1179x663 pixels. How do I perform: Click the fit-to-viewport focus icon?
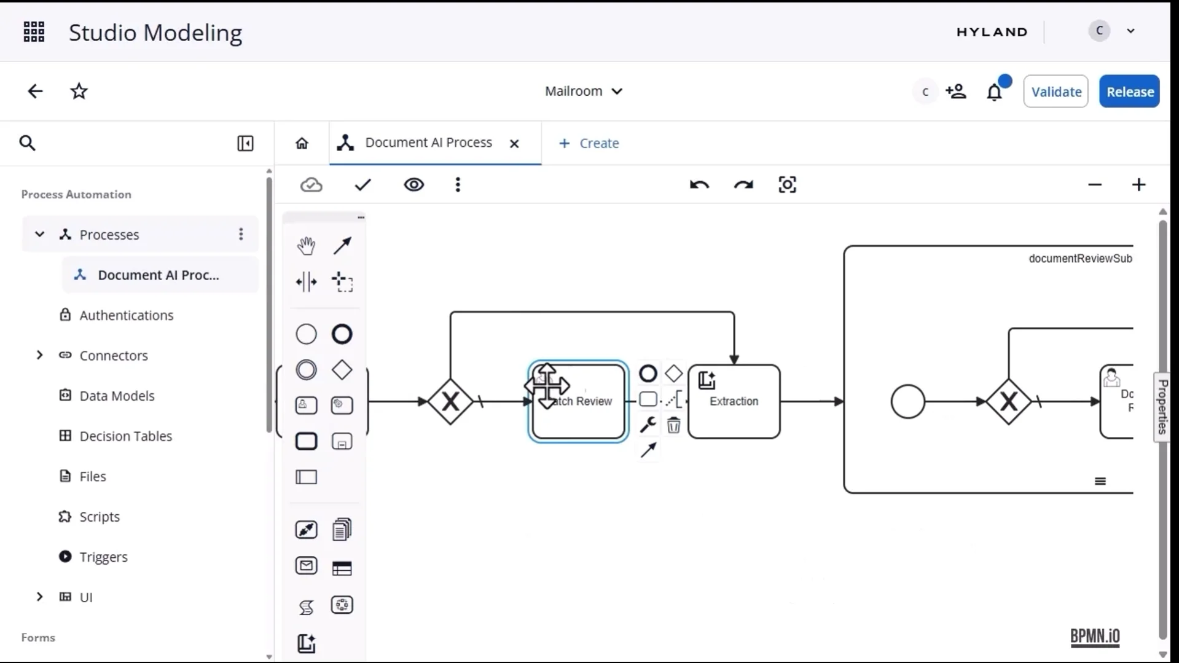click(x=787, y=185)
